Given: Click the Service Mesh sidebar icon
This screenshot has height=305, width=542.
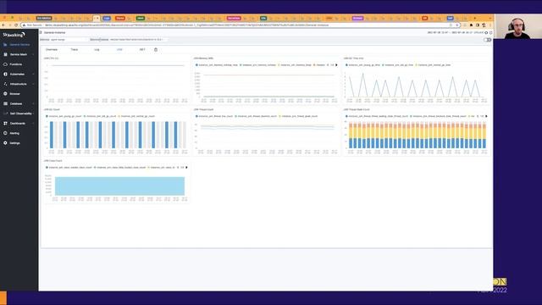Looking at the screenshot, I should [5, 54].
